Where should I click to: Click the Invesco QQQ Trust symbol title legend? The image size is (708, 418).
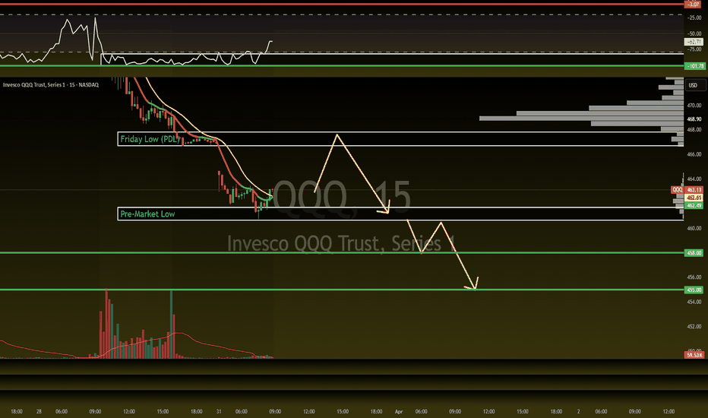pos(51,84)
